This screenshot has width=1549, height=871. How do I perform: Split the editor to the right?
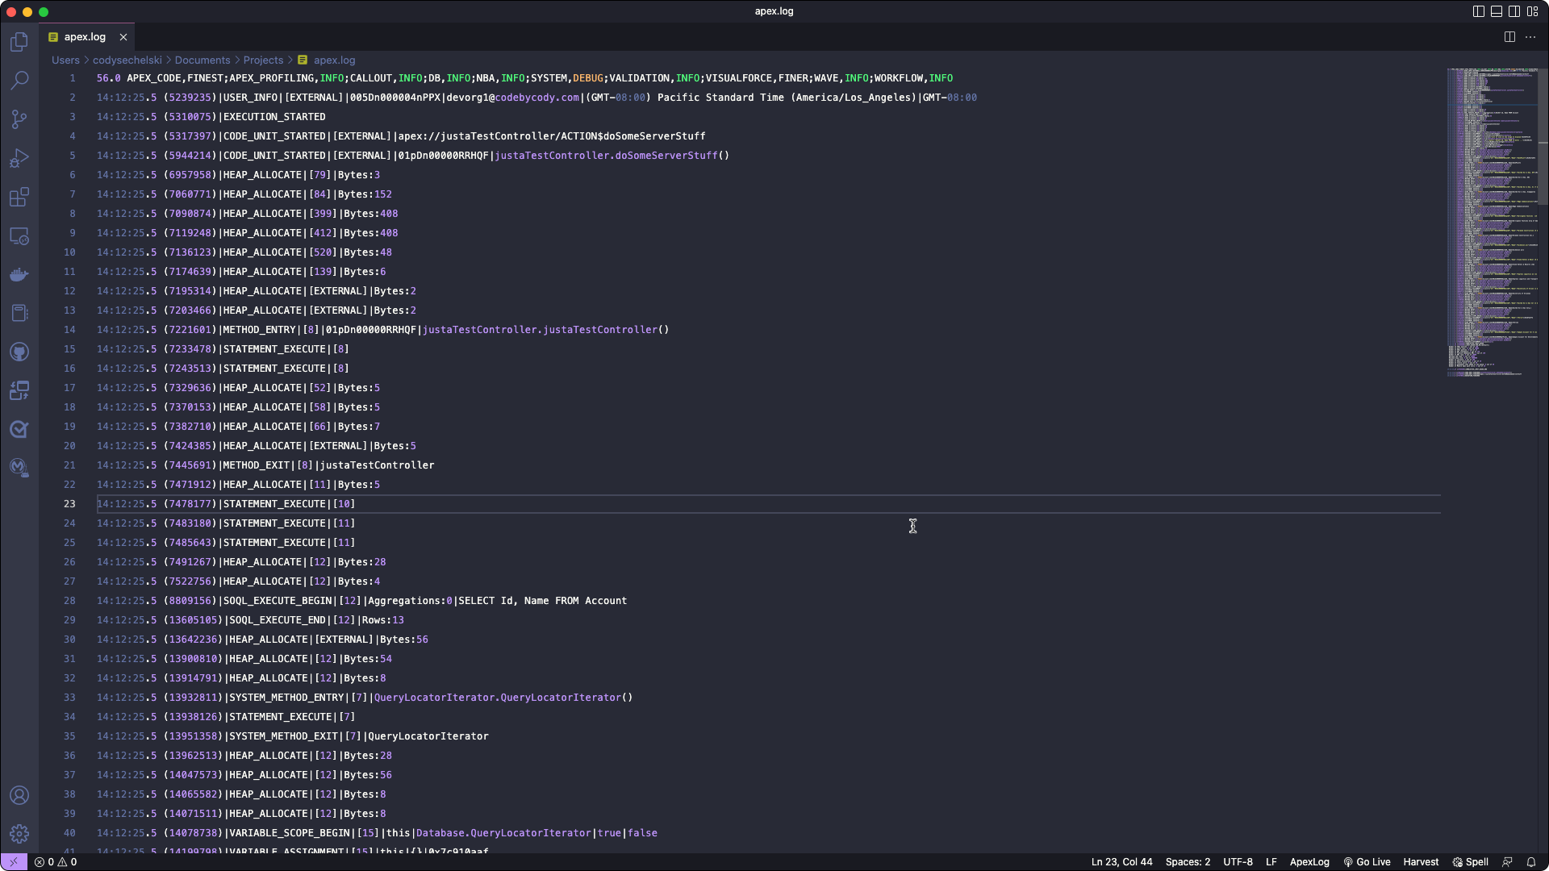pos(1509,37)
